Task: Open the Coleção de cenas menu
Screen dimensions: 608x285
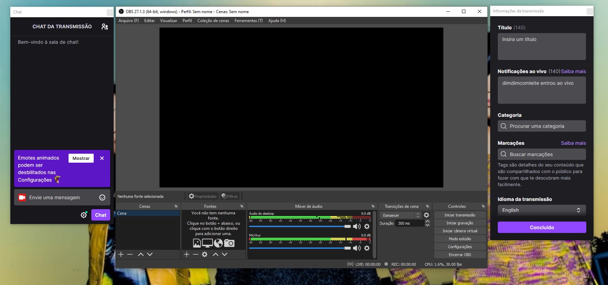Action: [x=213, y=21]
